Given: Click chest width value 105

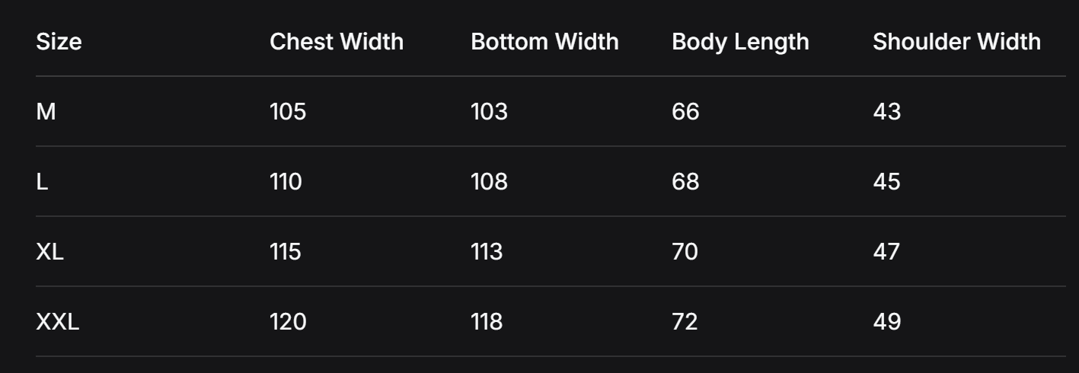Looking at the screenshot, I should [288, 112].
